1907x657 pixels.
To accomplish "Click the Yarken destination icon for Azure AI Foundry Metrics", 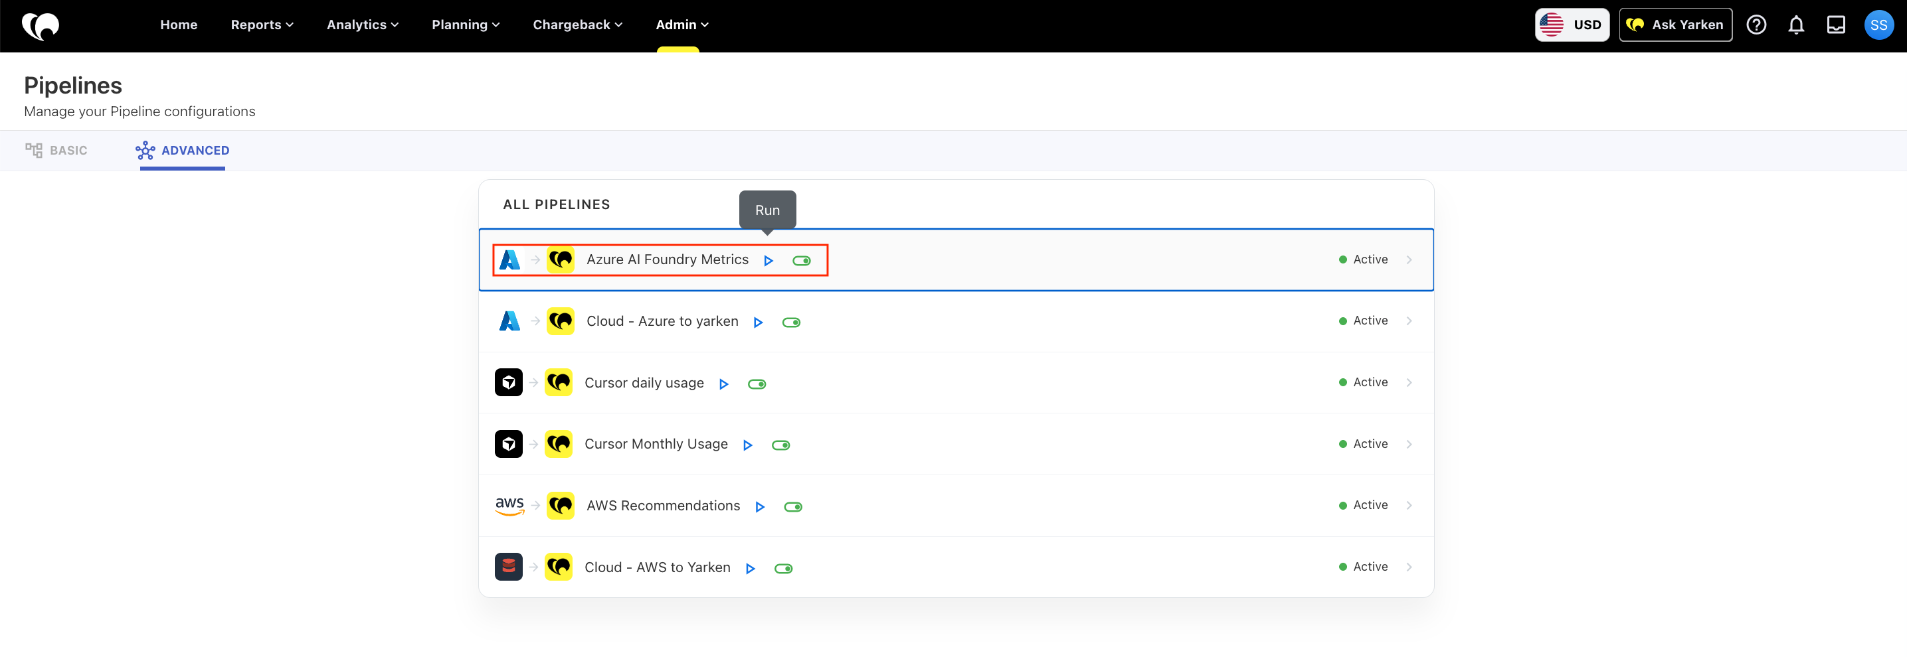I will [561, 259].
